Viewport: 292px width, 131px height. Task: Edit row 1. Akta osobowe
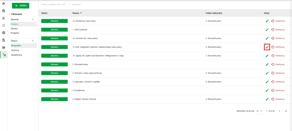tap(267, 30)
